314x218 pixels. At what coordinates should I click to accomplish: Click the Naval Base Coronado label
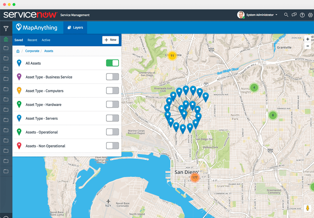click(x=123, y=204)
